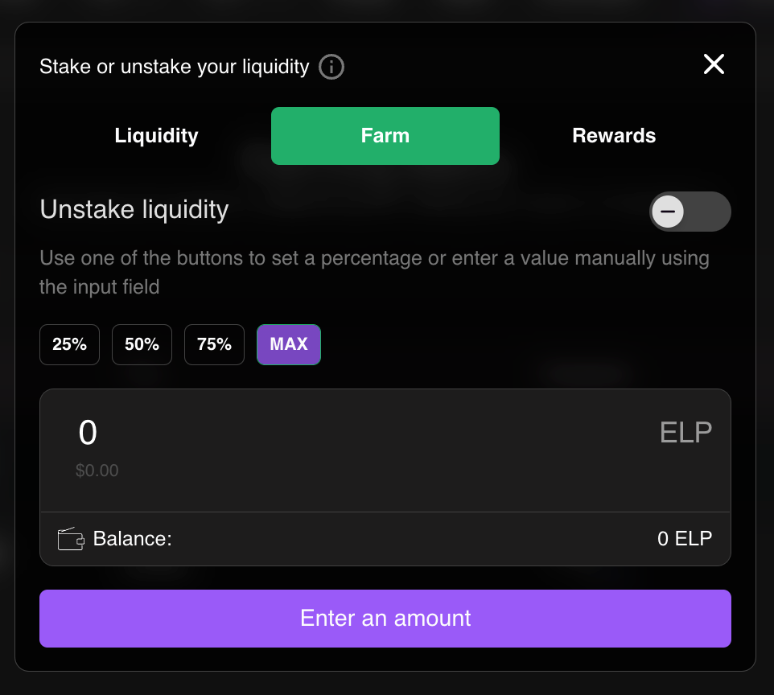
Task: Click the 0 ELP balance value
Action: click(685, 538)
